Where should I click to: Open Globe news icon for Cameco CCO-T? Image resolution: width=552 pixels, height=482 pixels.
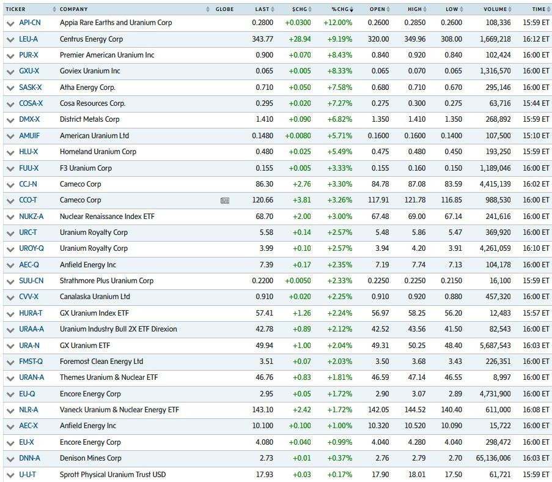(224, 201)
